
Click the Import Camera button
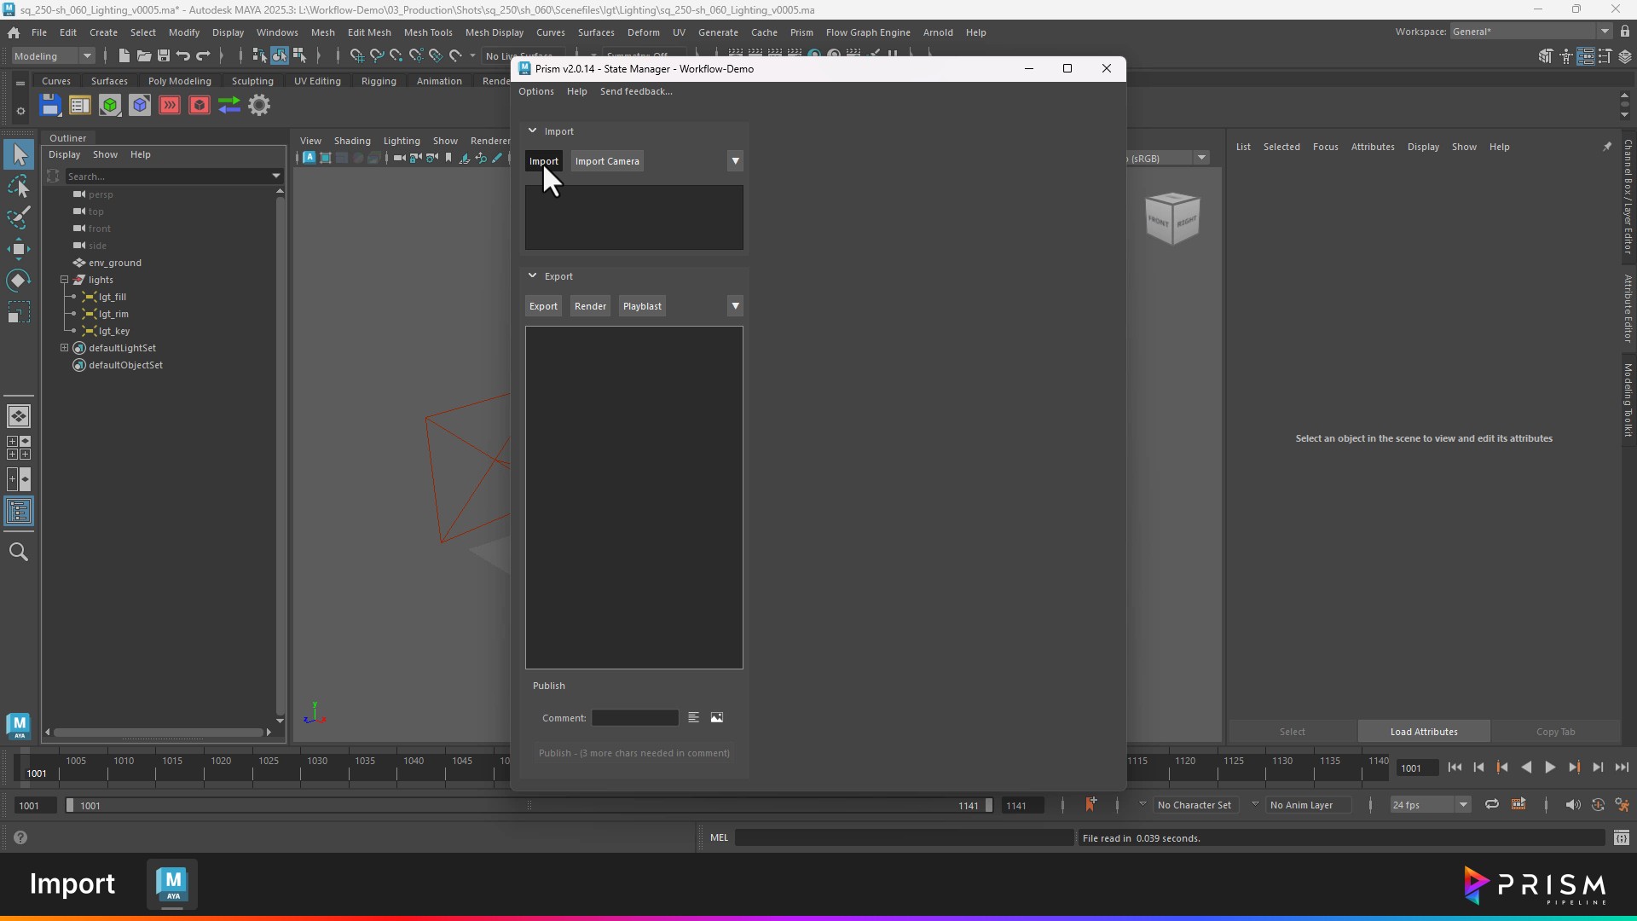point(607,161)
